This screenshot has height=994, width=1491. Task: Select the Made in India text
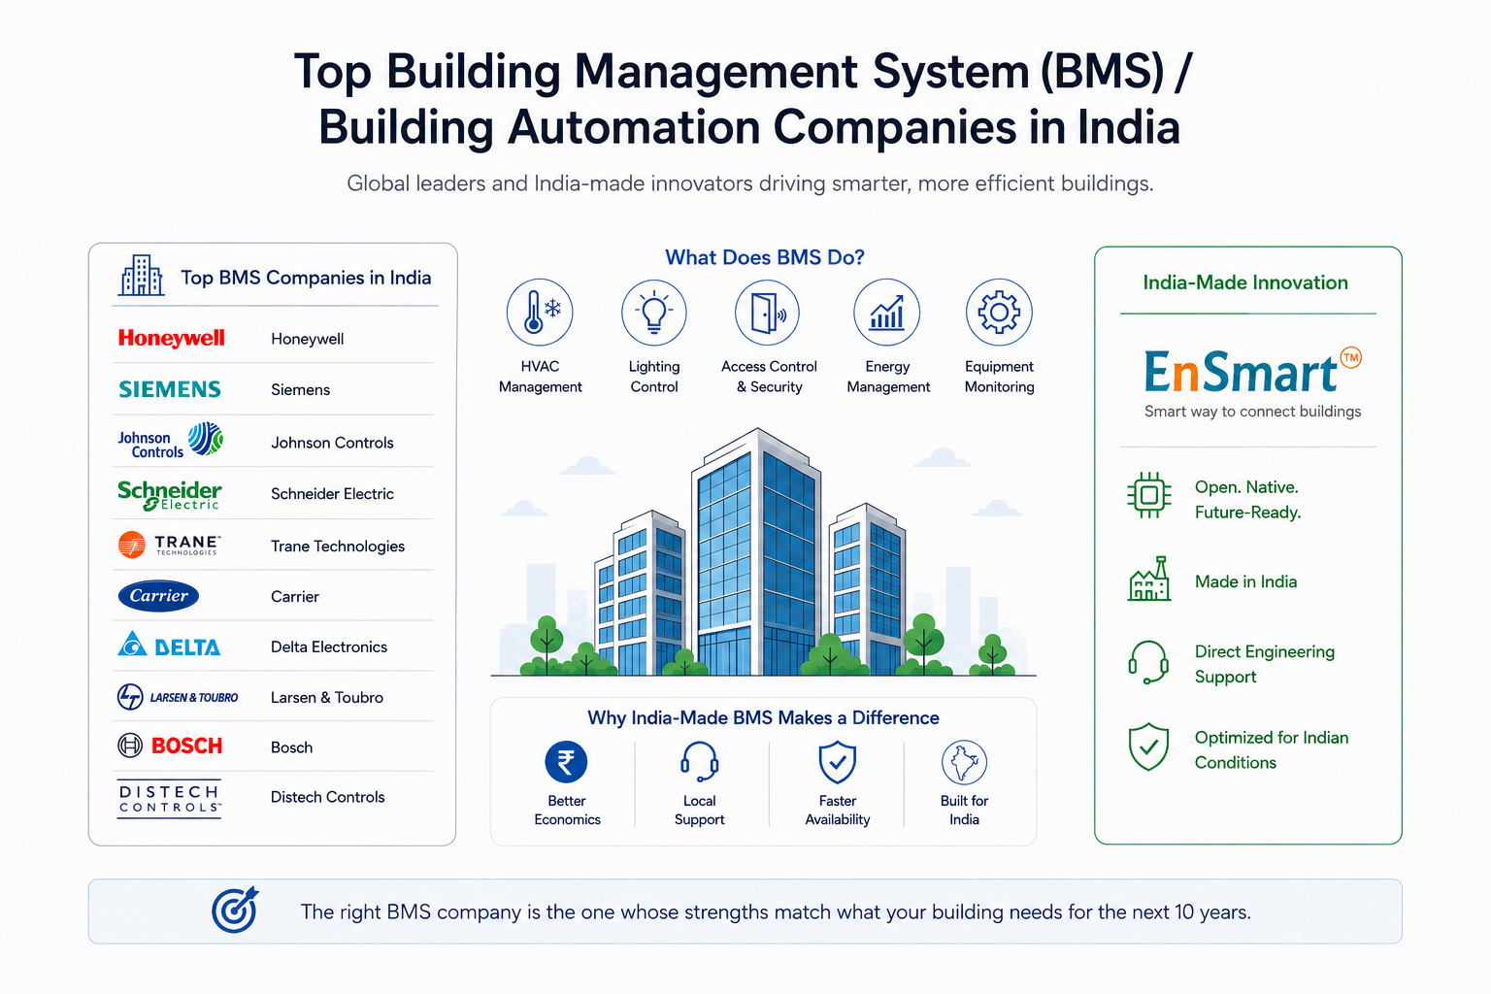(x=1245, y=581)
